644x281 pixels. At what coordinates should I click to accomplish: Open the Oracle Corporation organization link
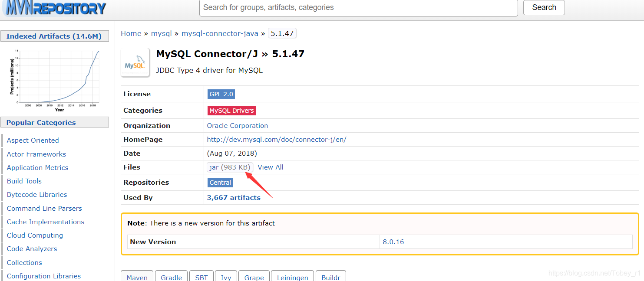tap(238, 126)
